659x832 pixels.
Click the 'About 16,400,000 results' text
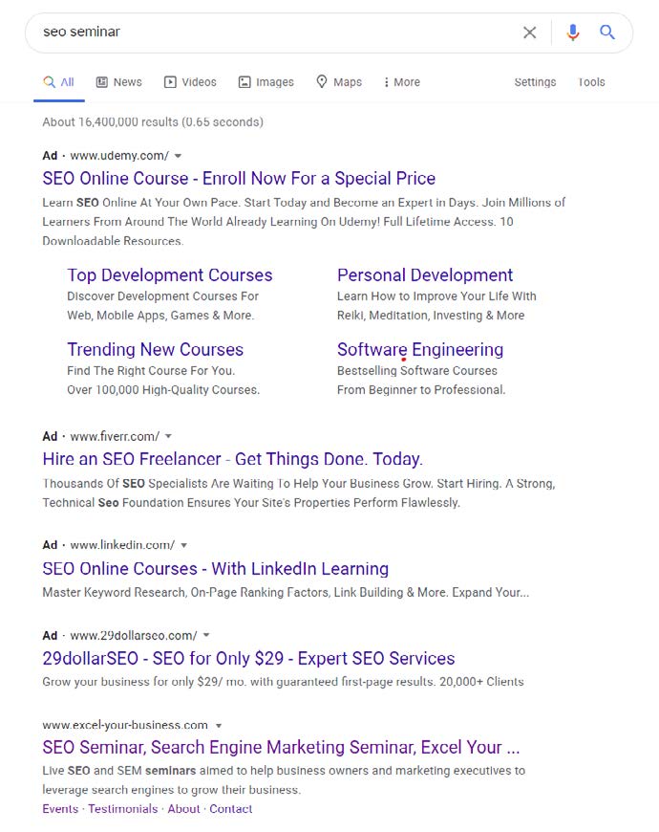click(153, 122)
